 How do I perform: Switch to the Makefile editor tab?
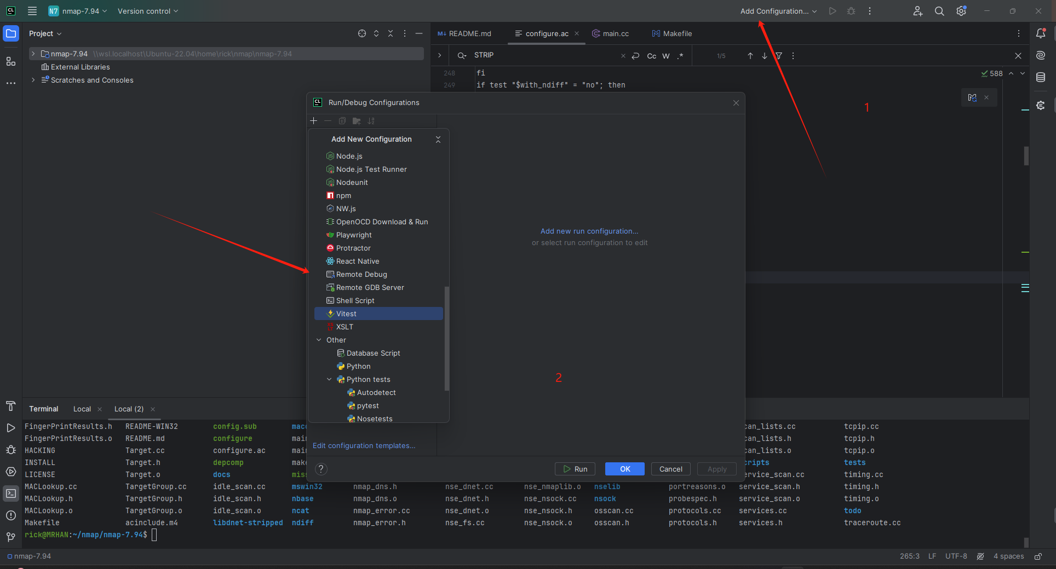pos(672,33)
